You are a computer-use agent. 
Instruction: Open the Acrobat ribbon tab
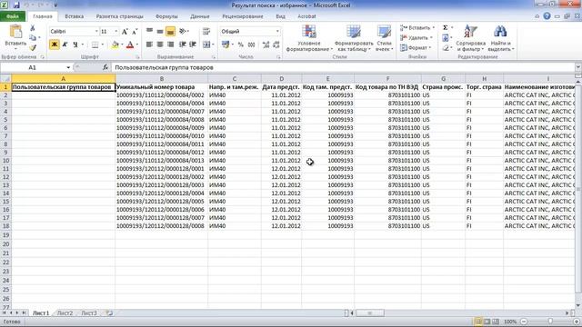(x=306, y=16)
